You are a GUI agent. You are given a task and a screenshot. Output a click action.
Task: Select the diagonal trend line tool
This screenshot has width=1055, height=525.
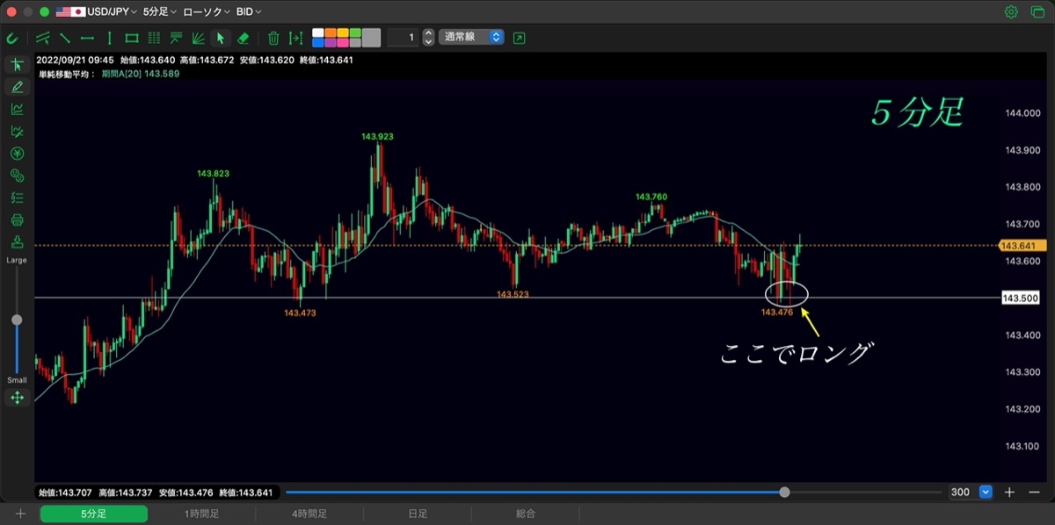65,38
